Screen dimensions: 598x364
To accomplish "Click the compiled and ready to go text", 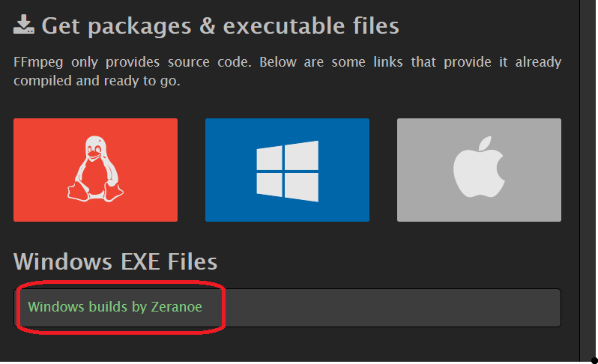I will tap(97, 81).
